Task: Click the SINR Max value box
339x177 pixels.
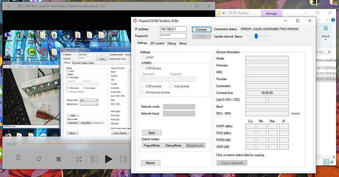Action: tap(273, 147)
